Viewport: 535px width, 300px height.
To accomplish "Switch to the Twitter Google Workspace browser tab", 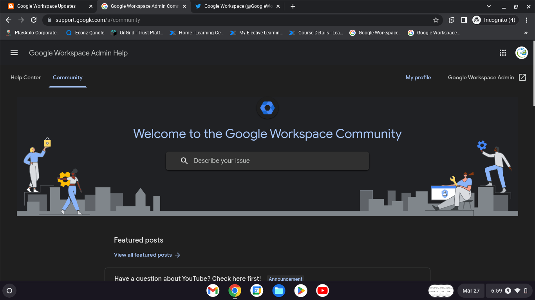I will 239,6.
